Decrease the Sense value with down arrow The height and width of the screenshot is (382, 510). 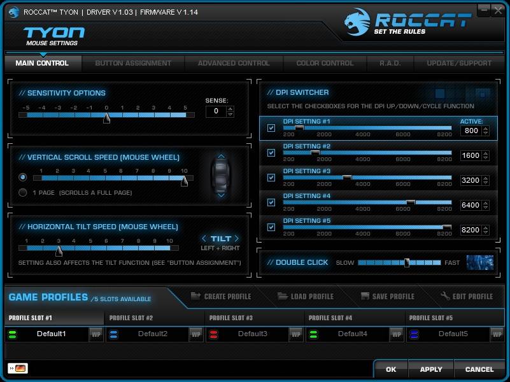230,115
